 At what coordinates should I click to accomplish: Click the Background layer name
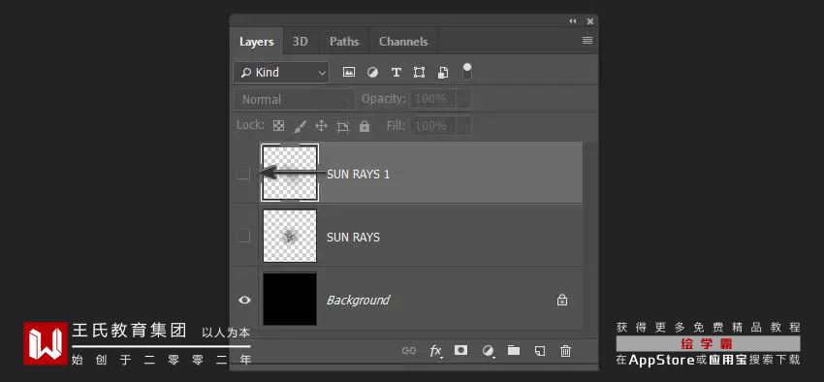[x=358, y=301]
